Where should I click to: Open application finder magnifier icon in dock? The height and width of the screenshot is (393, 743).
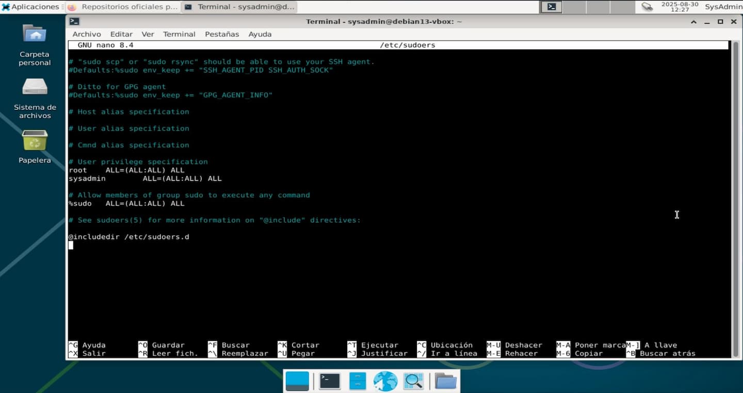coord(413,381)
